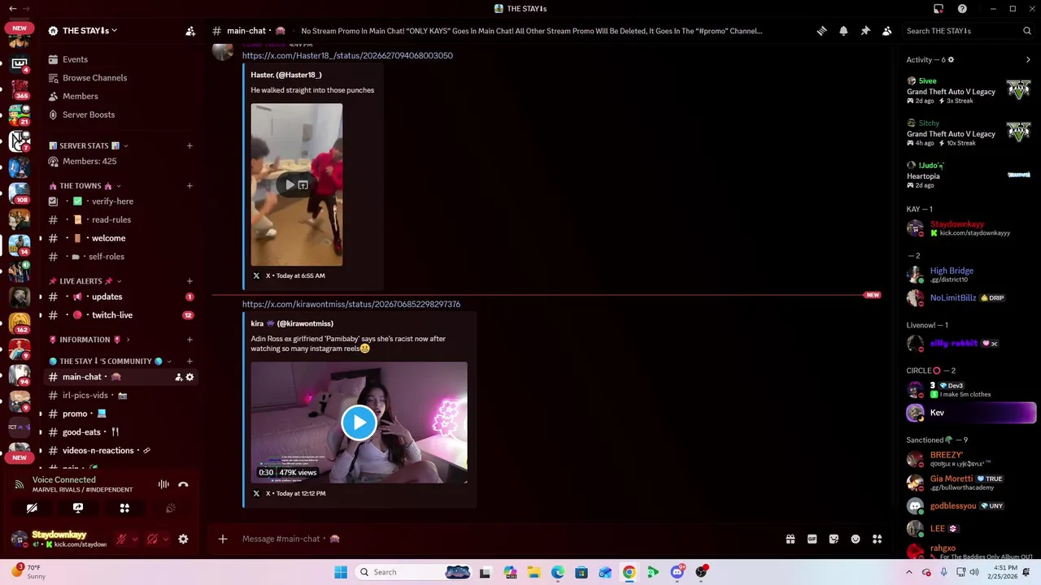Open High Bridge member profile
The height and width of the screenshot is (585, 1041).
pyautogui.click(x=969, y=275)
